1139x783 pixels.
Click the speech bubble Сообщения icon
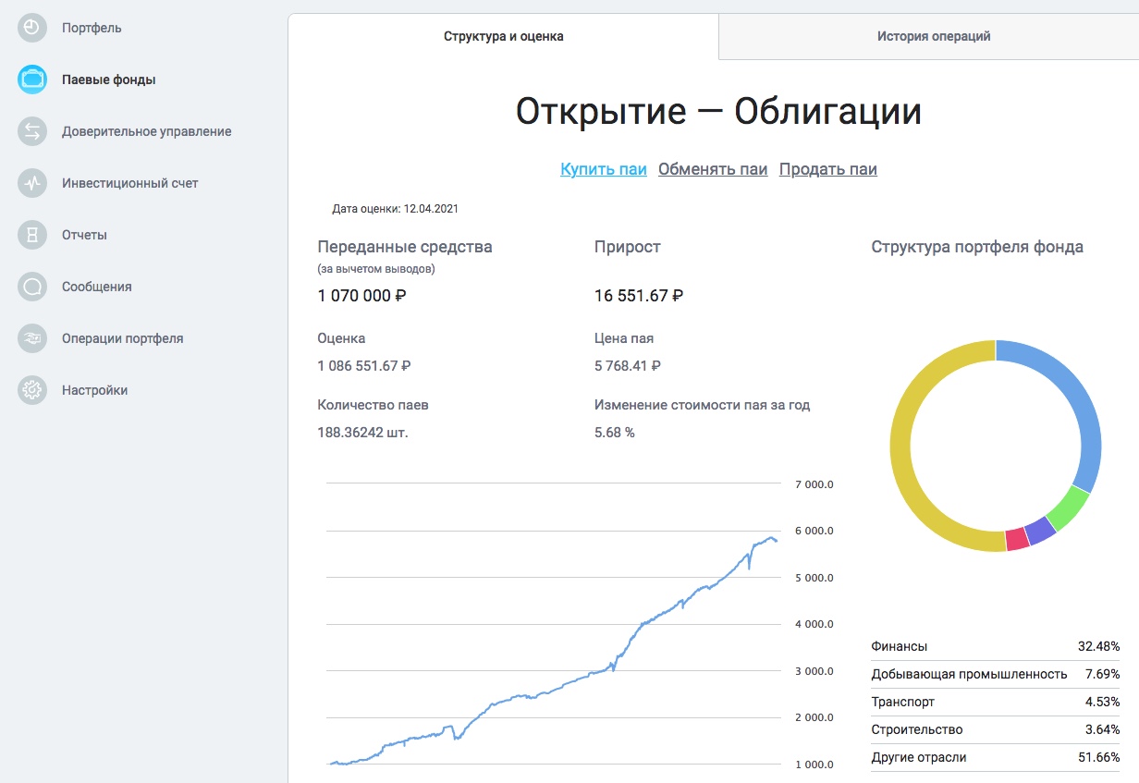[x=32, y=287]
